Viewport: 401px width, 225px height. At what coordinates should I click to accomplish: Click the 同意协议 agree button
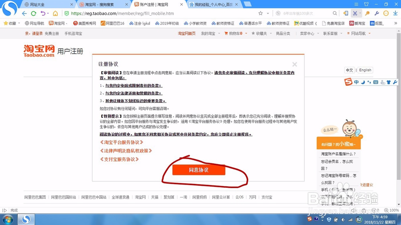(x=199, y=170)
